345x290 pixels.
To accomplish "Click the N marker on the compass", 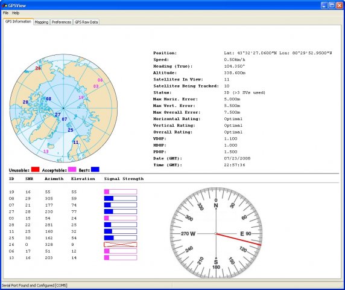I will (216, 205).
